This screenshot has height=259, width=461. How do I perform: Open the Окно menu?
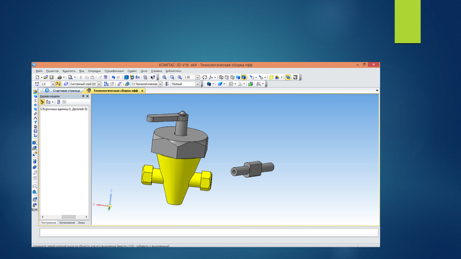(x=143, y=71)
